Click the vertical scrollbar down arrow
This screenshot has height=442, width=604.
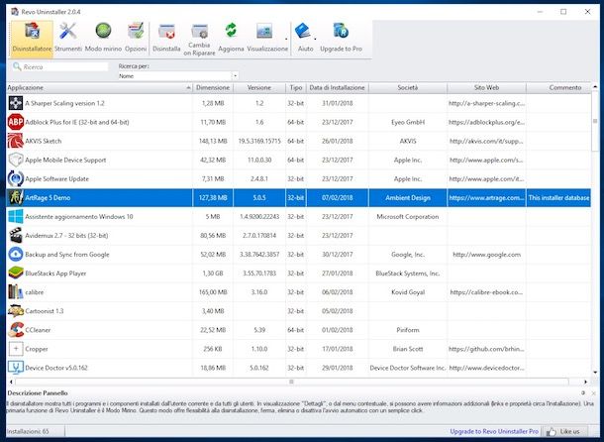point(595,373)
